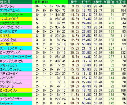Click the ロージズインメイ sire name

[10, 53]
